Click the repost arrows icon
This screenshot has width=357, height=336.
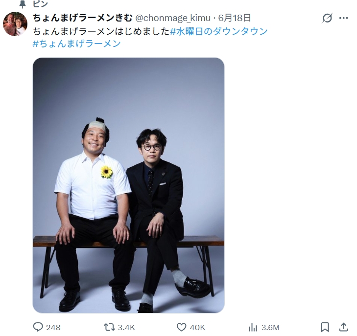109,327
